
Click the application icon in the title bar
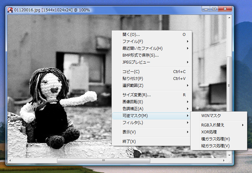(10, 10)
